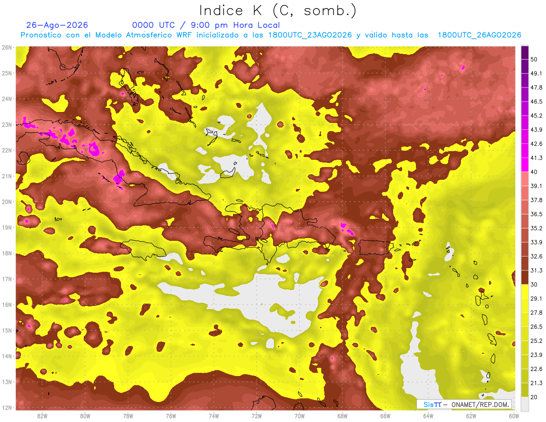Image resolution: width=546 pixels, height=422 pixels.
Task: Click the color bar value '42.6'
Action: (x=536, y=144)
